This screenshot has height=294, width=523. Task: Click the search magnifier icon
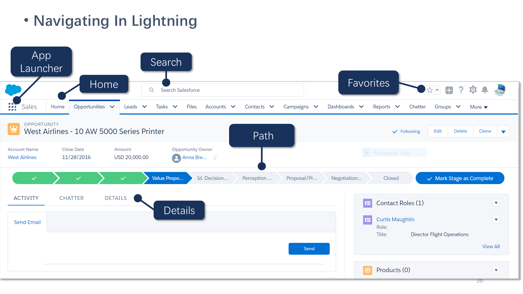pos(151,90)
